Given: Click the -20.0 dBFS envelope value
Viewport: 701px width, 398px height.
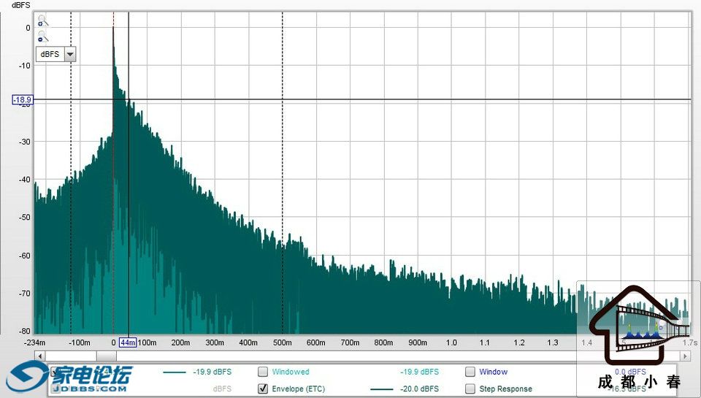Looking at the screenshot, I should click(x=419, y=389).
